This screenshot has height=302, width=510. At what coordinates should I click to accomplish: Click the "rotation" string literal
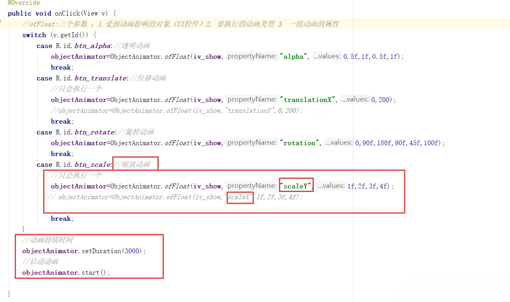(x=300, y=143)
